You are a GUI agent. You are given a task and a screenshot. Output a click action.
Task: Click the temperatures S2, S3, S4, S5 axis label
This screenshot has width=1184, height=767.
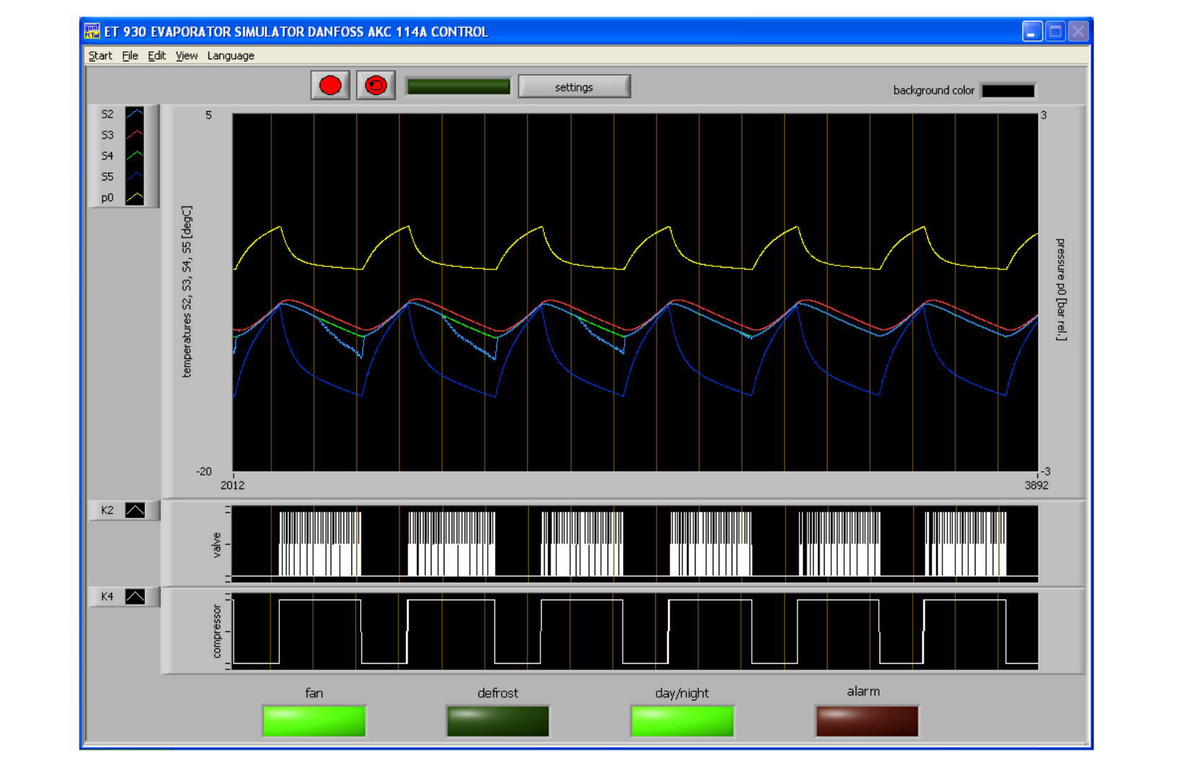[187, 292]
